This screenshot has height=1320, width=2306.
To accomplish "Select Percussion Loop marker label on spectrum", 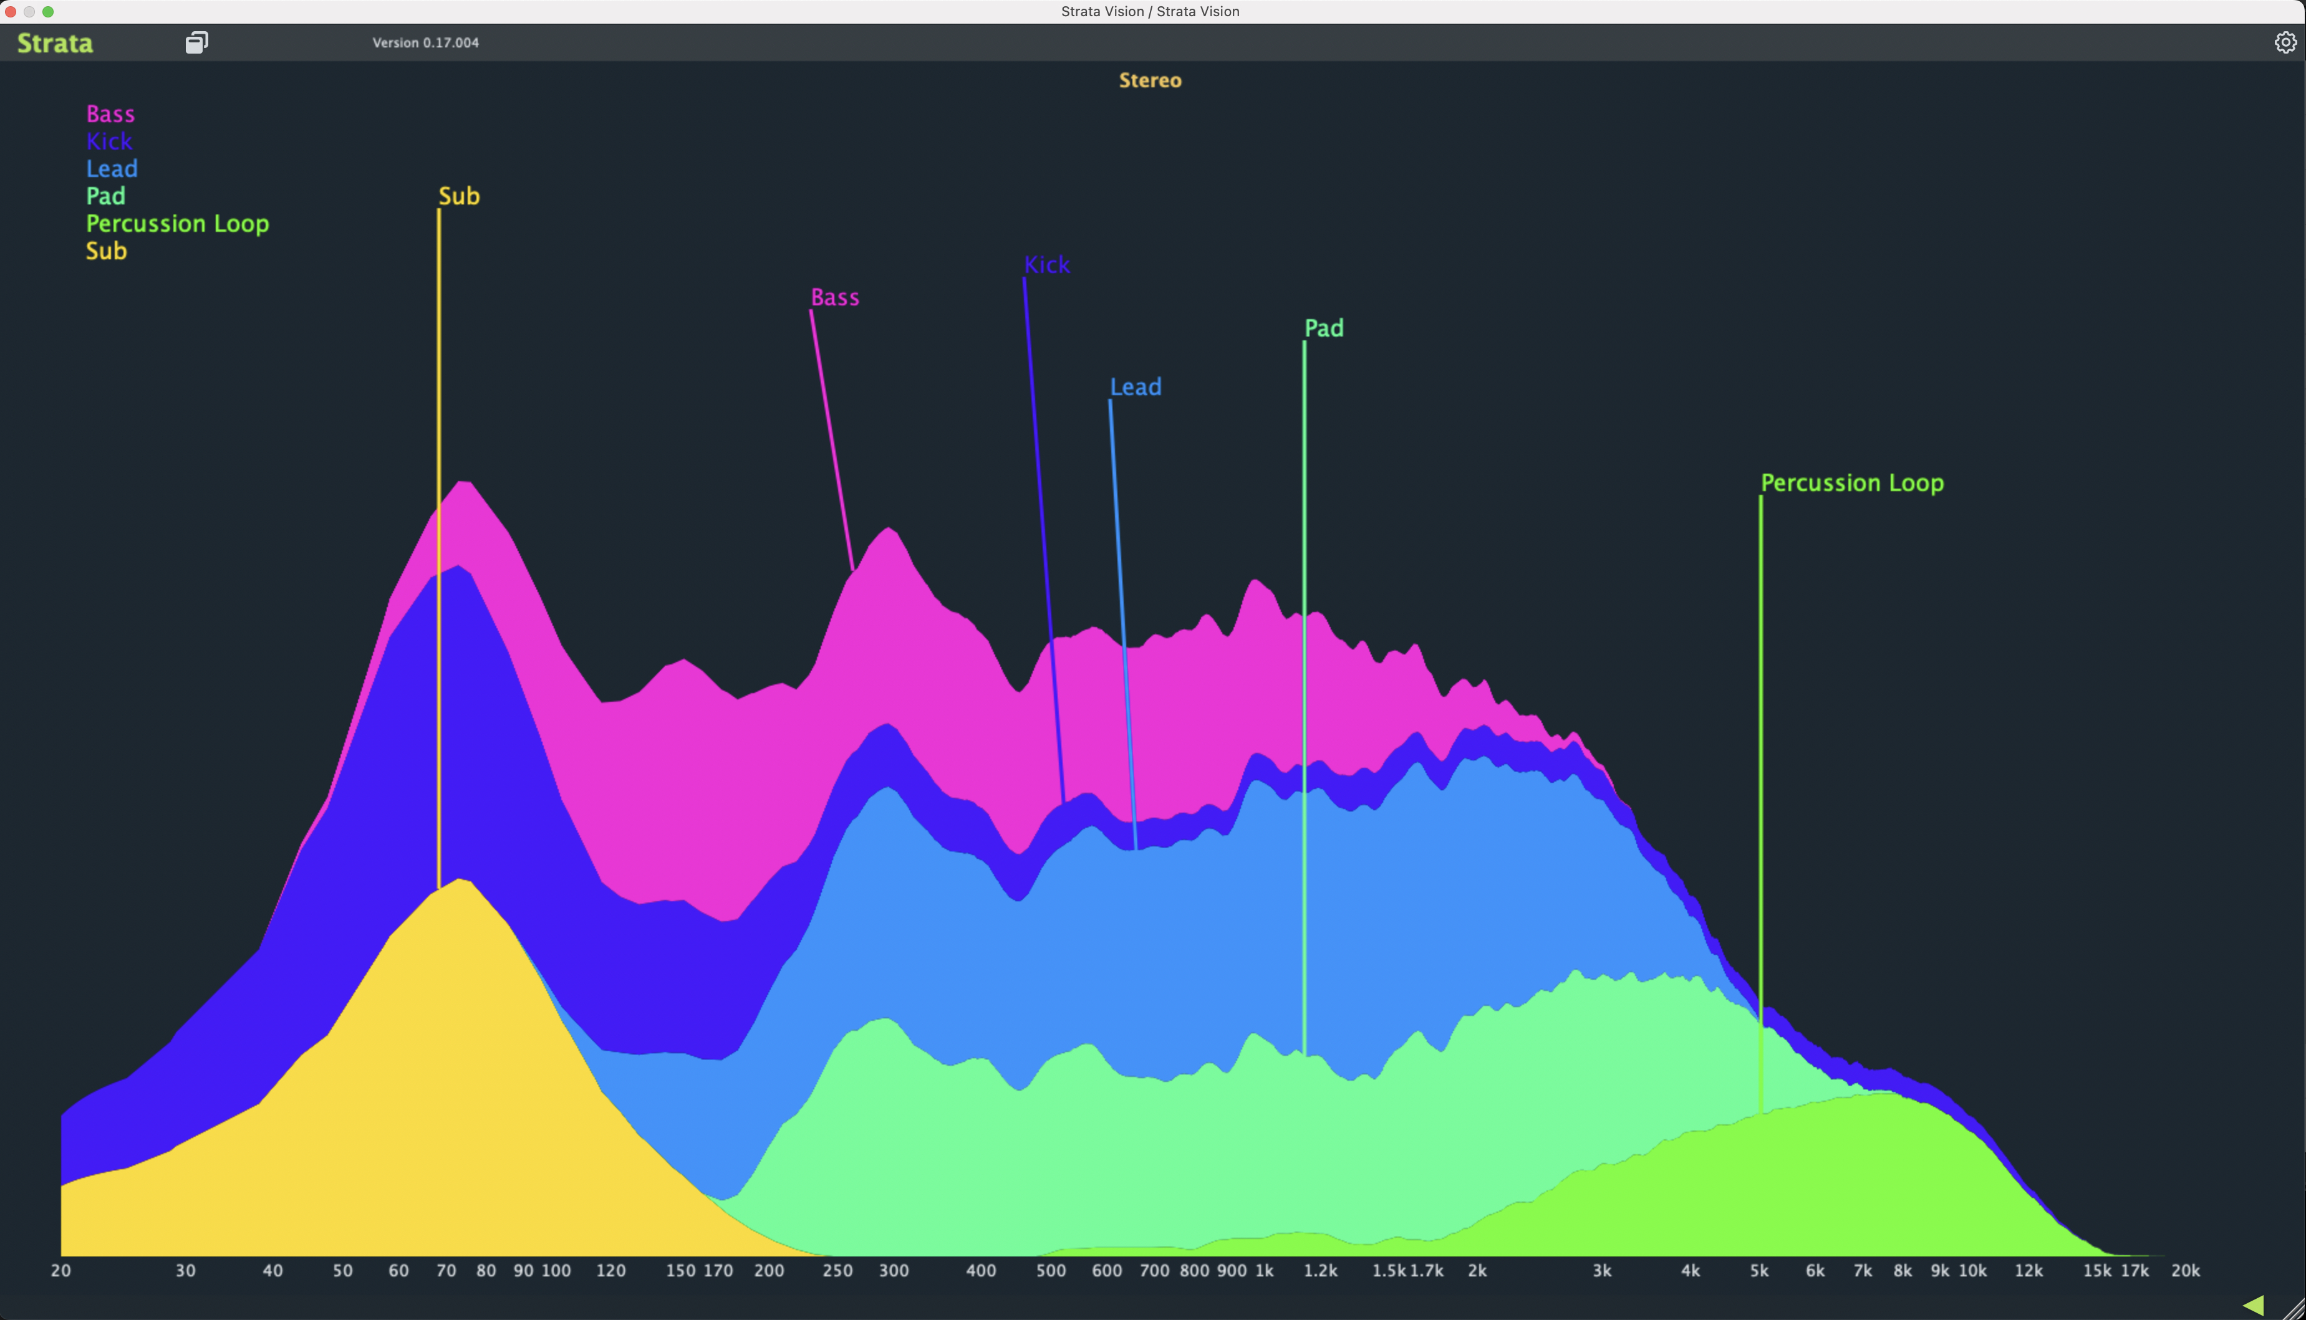I will 1851,483.
